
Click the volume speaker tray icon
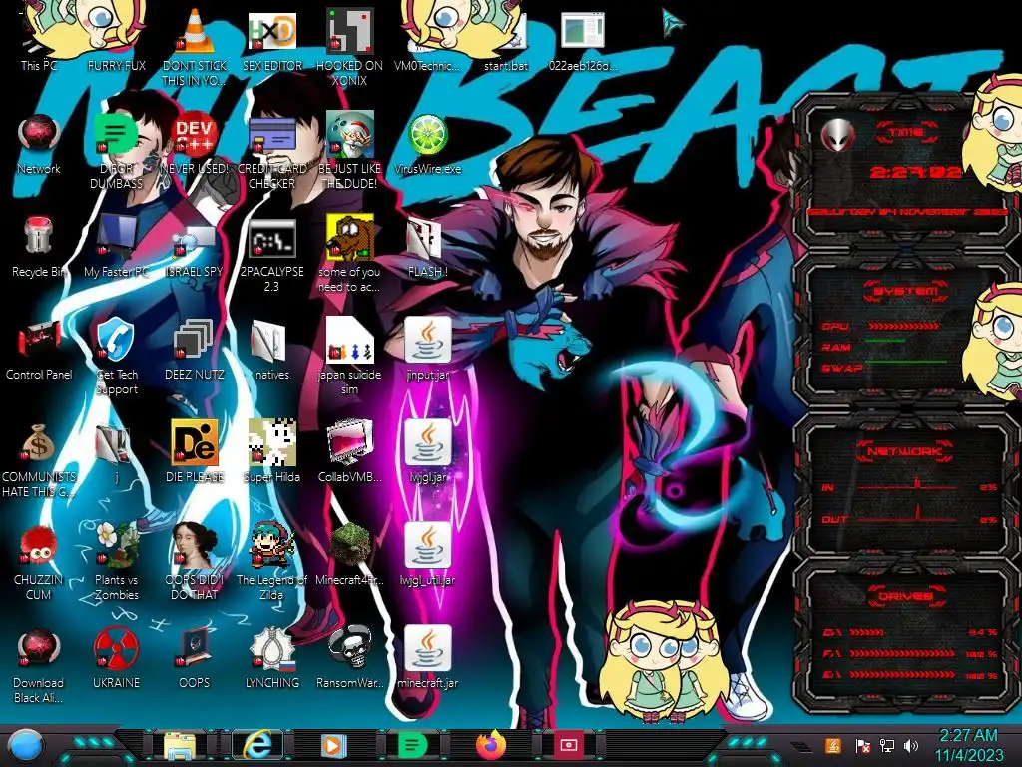click(911, 745)
